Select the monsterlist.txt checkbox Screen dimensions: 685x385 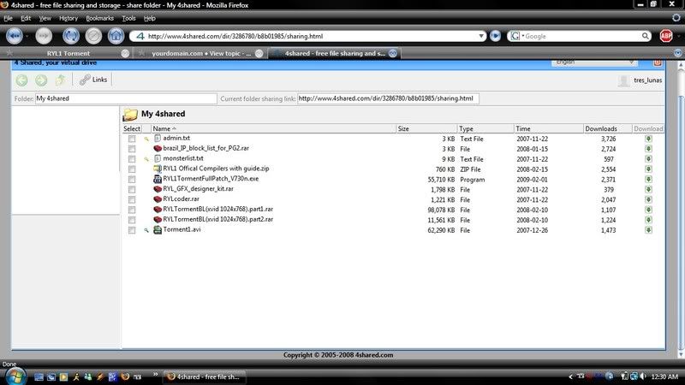(x=132, y=159)
